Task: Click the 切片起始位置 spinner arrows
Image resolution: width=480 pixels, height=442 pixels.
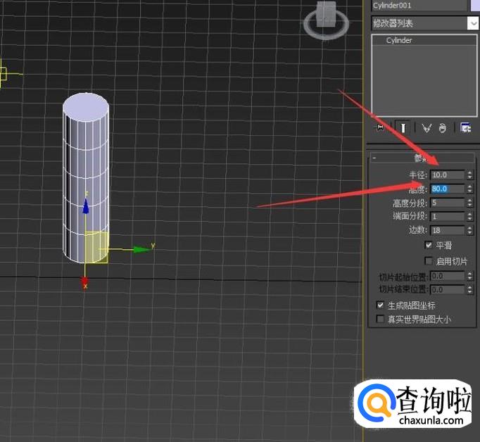Action: pyautogui.click(x=469, y=276)
